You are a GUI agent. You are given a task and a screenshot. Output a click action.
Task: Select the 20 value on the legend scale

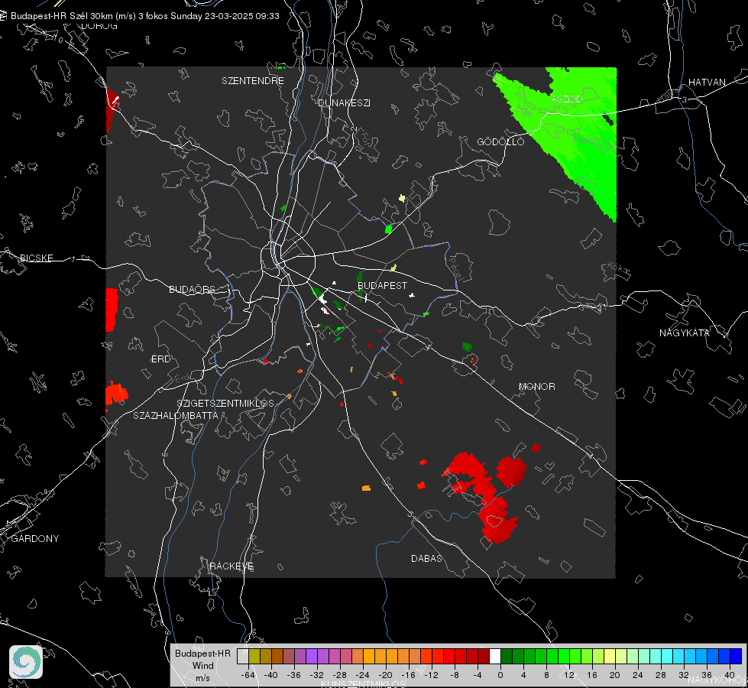click(x=615, y=676)
